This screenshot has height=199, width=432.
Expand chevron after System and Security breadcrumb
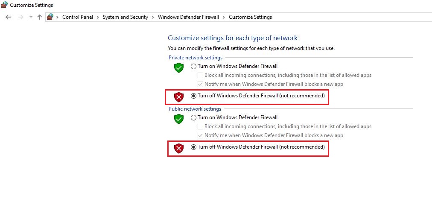[153, 17]
